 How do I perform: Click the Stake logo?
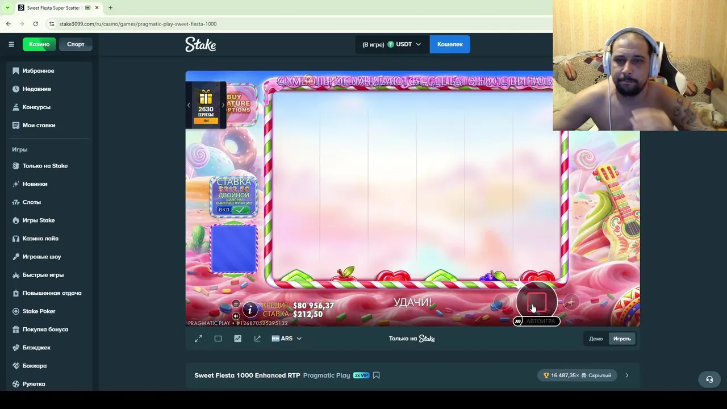[x=200, y=44]
